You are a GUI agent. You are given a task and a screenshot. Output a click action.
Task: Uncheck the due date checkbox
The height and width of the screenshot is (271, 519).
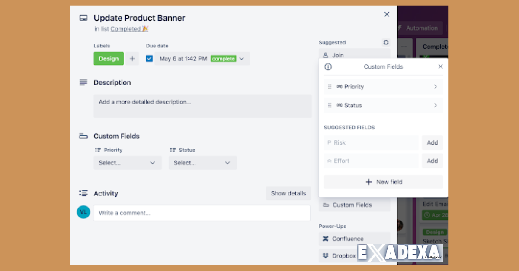click(x=149, y=58)
